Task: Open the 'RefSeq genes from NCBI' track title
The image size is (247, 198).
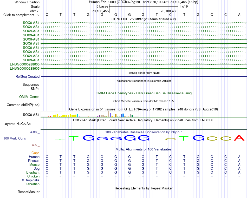Action: coord(144,73)
